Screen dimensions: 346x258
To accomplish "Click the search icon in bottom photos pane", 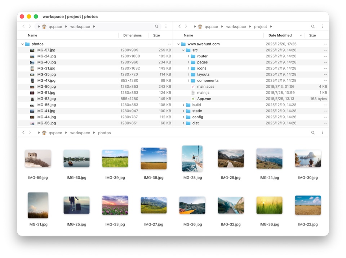I will [x=313, y=133].
